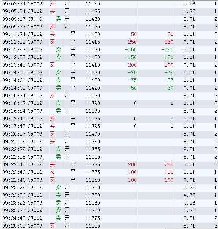
Task: Select the 09:24:42 row priced 11375
Action: pyautogui.click(x=110, y=218)
